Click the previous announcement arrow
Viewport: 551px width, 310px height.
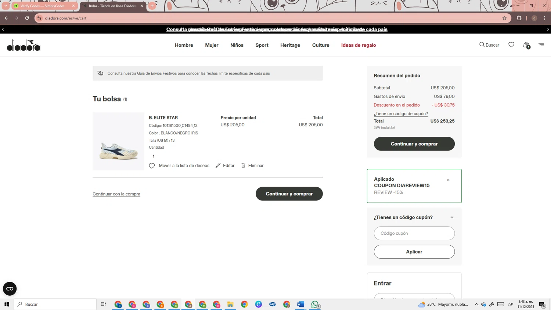3,29
